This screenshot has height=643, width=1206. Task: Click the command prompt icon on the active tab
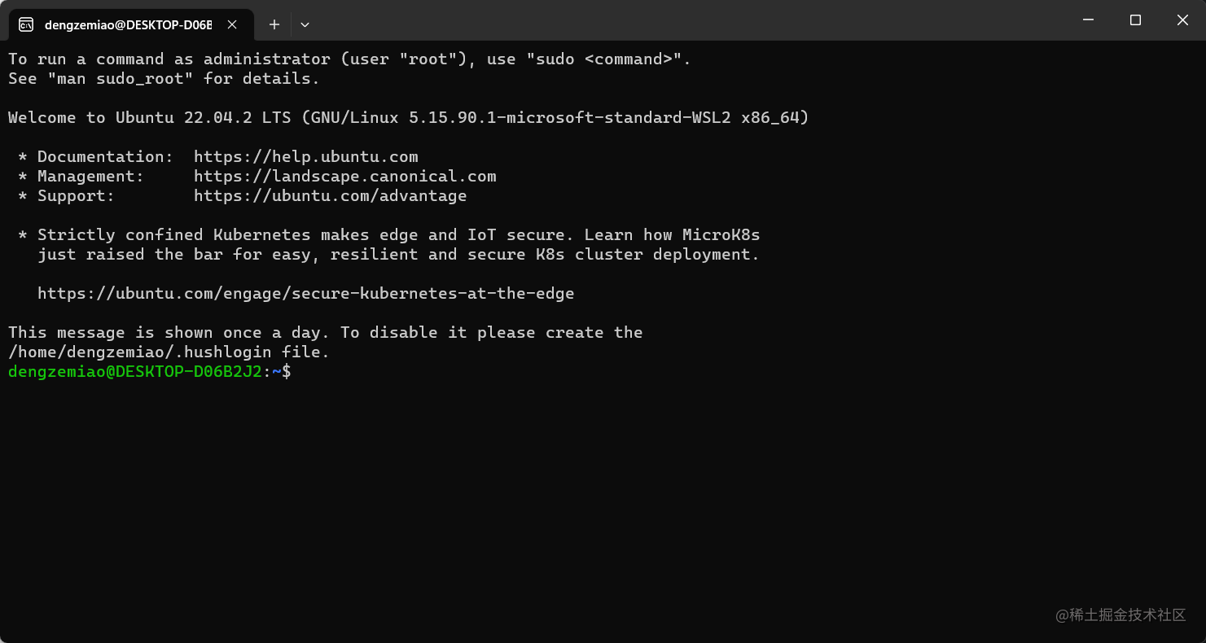[x=25, y=24]
